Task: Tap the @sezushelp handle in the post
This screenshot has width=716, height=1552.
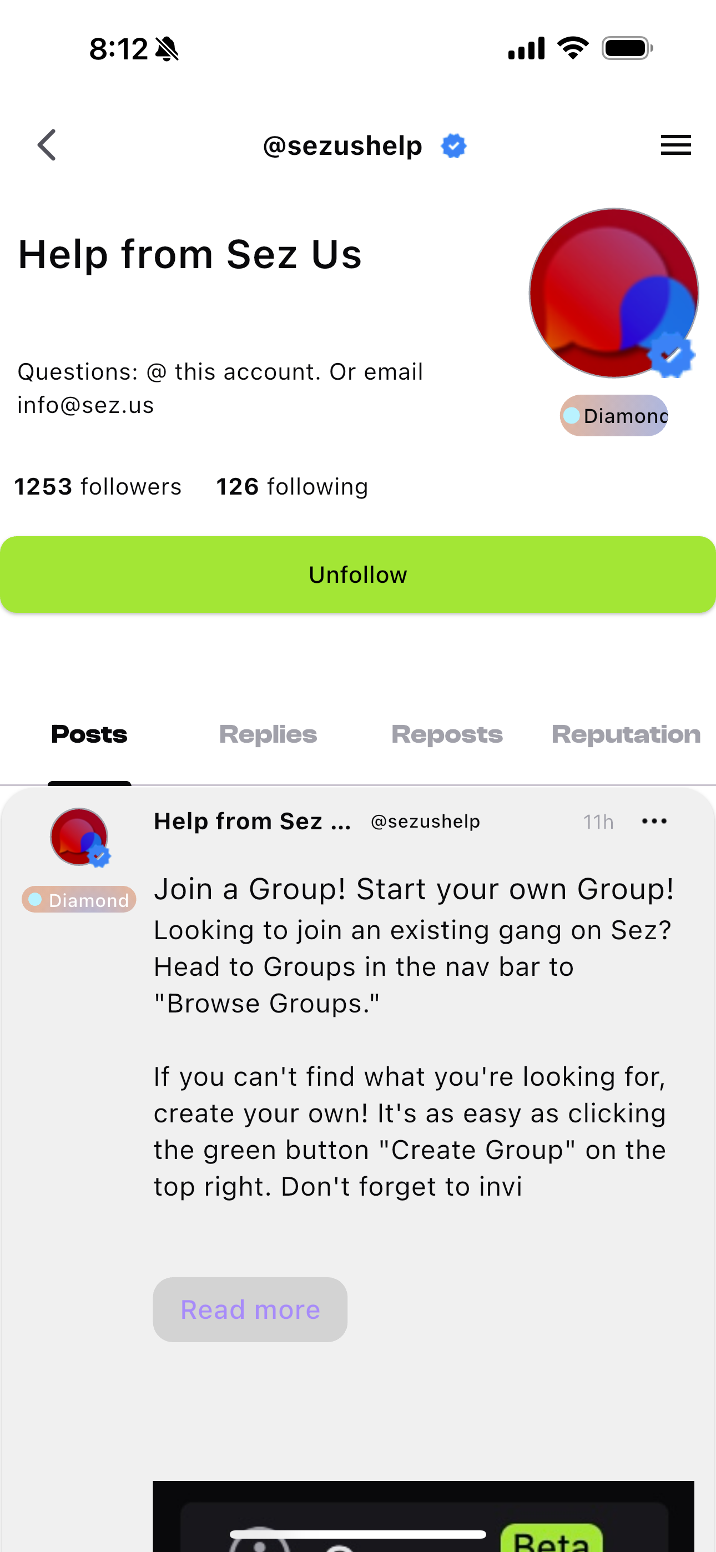Action: [426, 821]
